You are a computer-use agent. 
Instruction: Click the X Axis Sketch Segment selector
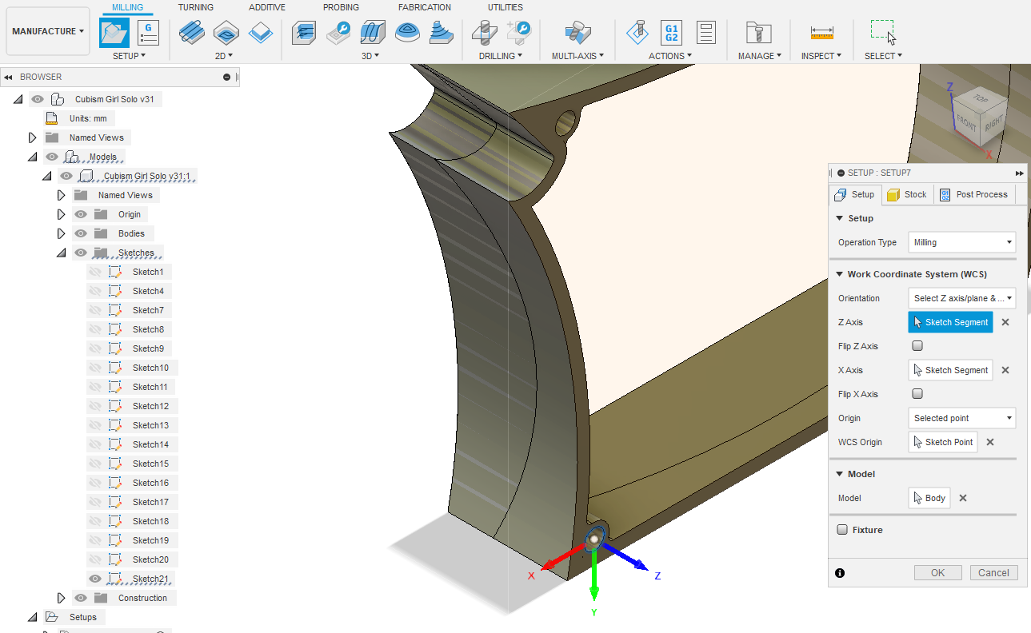pyautogui.click(x=950, y=370)
